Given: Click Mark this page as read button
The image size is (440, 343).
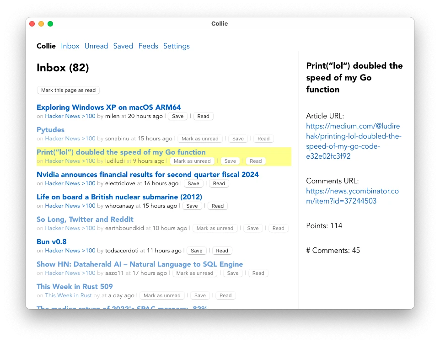Looking at the screenshot, I should [68, 90].
